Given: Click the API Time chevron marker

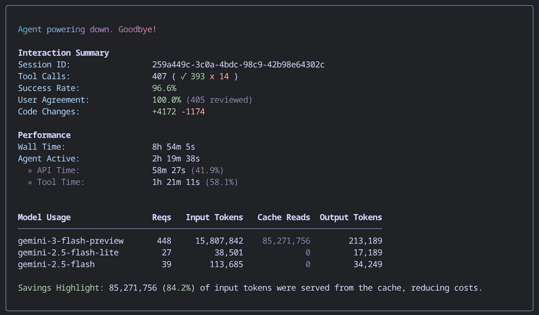Looking at the screenshot, I should 30,170.
